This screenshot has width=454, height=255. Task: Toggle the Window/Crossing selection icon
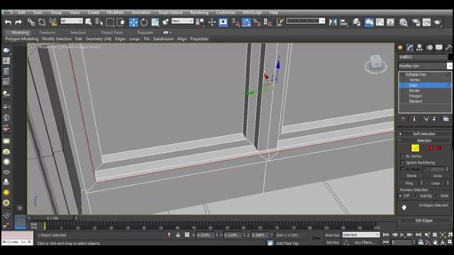121,22
